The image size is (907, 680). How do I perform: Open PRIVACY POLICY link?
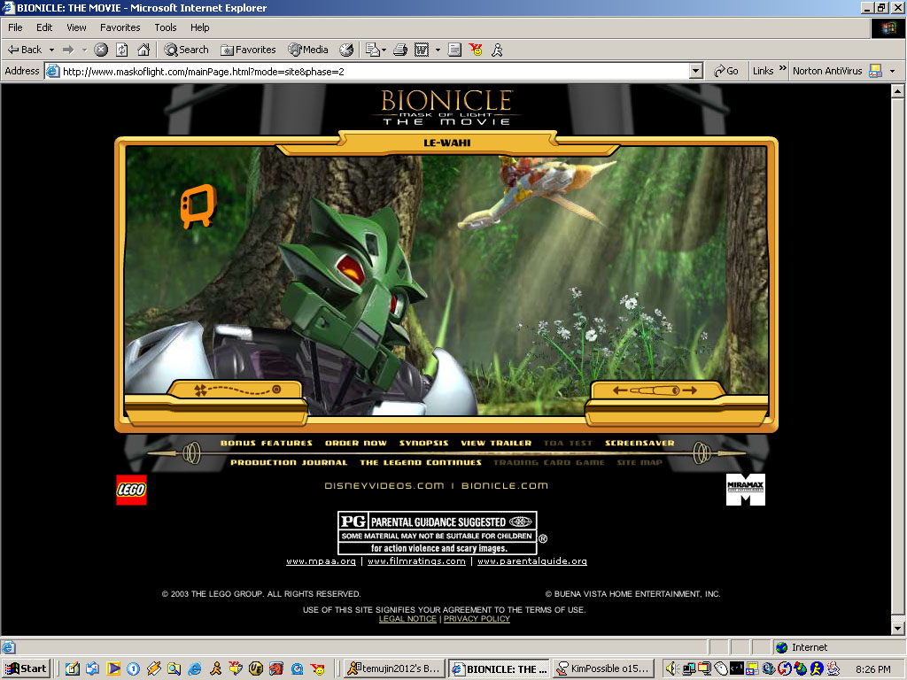coord(477,619)
